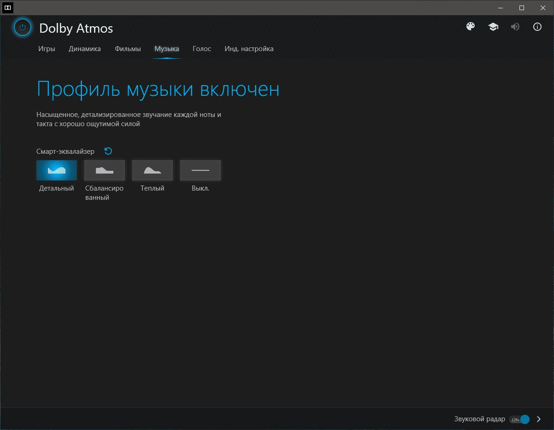Turn the equalizer off with Выкл.

coord(200,170)
